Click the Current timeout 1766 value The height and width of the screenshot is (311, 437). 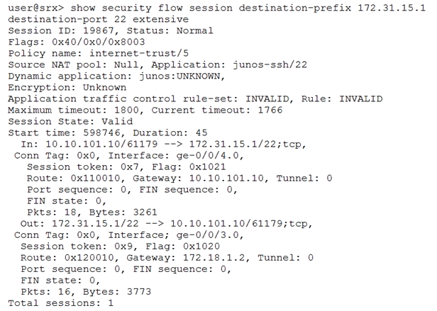(270, 110)
